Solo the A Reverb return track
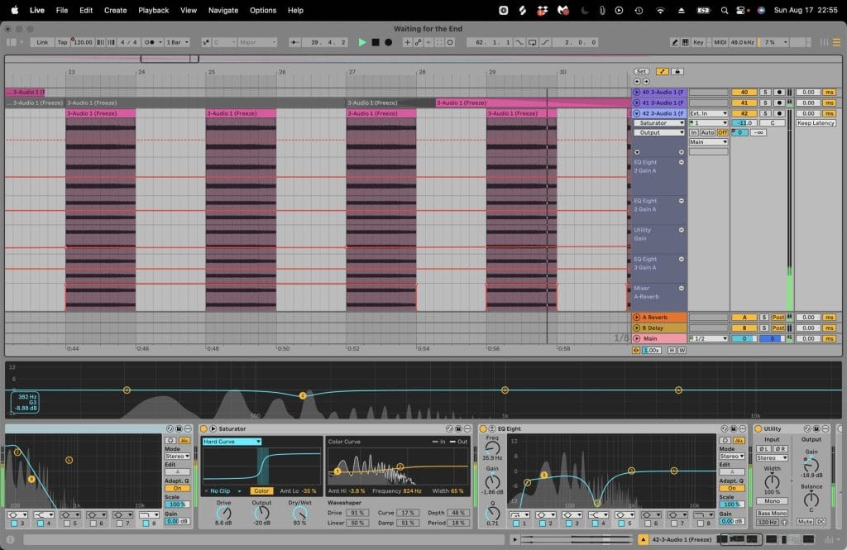 (763, 317)
